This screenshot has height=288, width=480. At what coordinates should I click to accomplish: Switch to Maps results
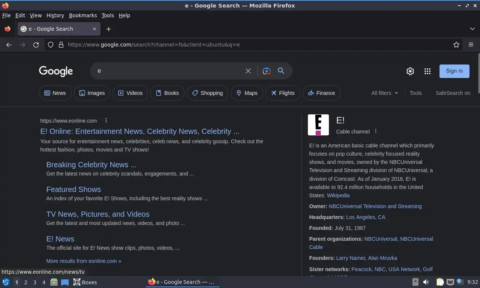click(x=247, y=93)
